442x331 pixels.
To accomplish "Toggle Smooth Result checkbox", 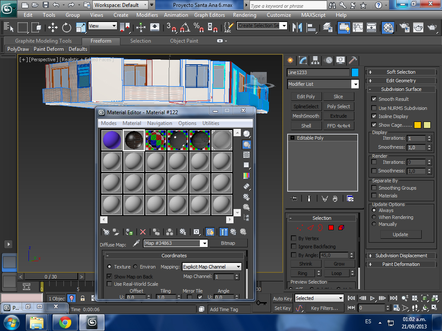I will 374,99.
